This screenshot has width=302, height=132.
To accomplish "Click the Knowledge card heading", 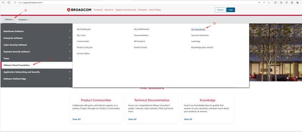I will pos(207,100).
